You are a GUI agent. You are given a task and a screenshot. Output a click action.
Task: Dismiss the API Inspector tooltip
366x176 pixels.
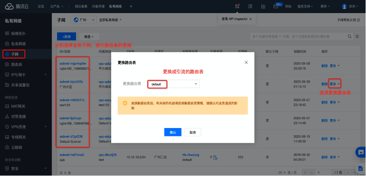click(x=251, y=19)
